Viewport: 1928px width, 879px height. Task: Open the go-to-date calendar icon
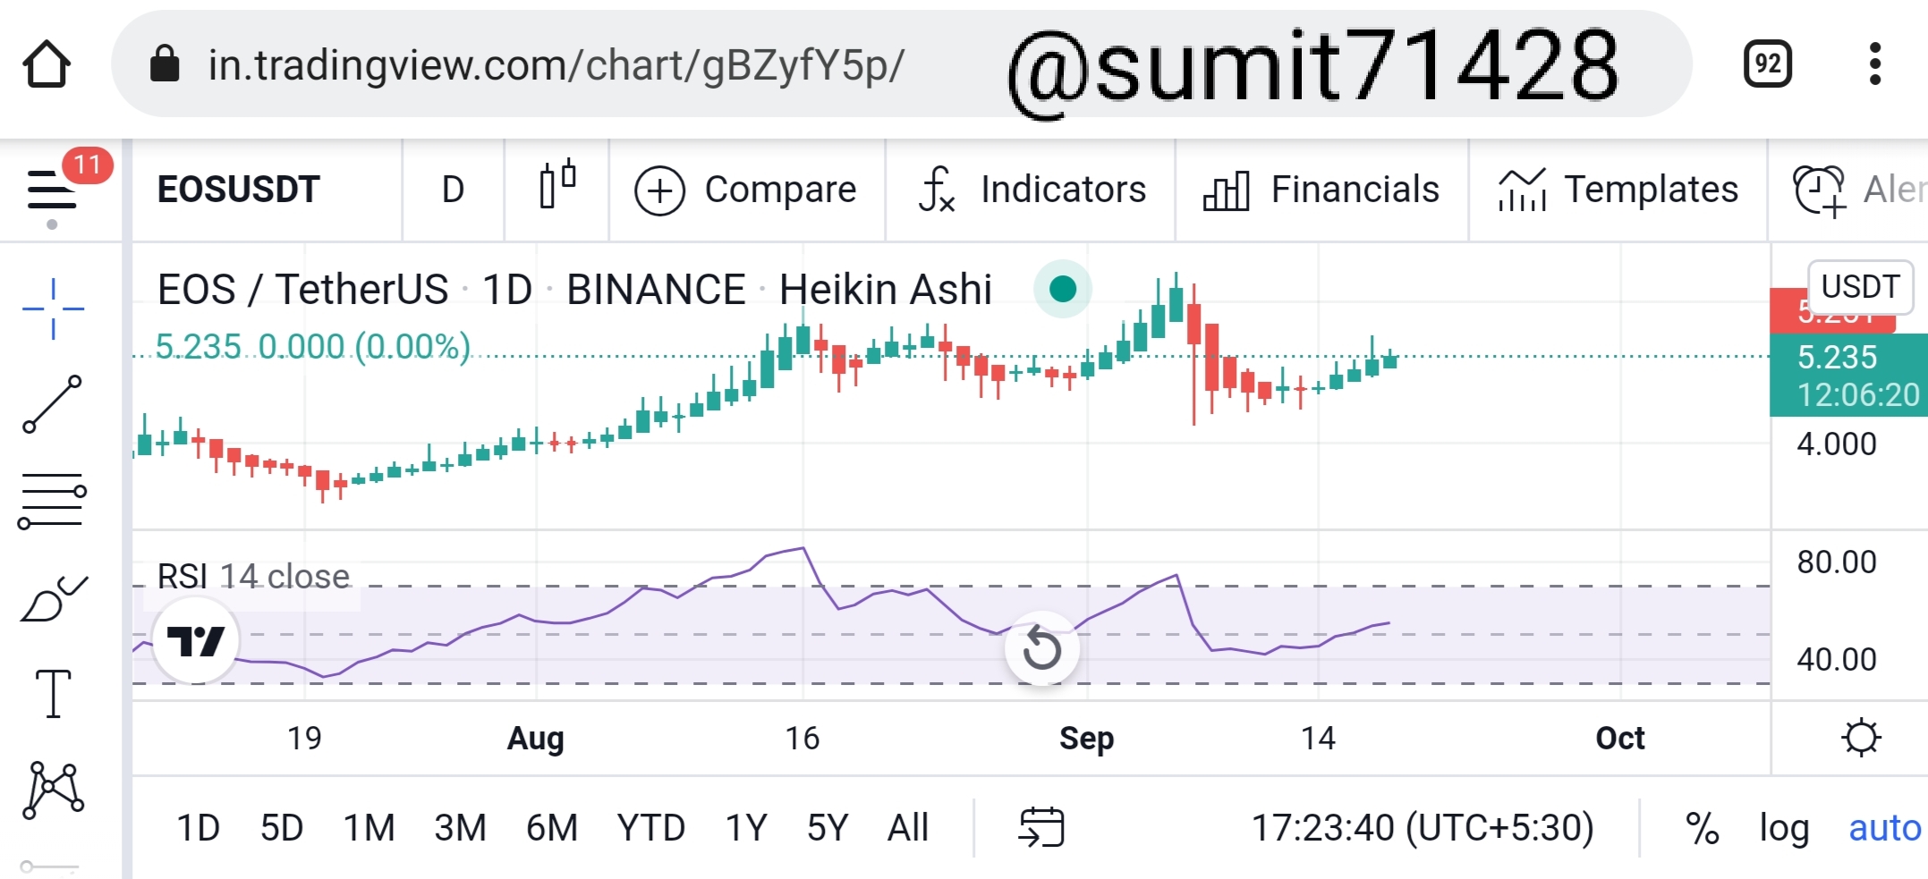pos(1041,827)
